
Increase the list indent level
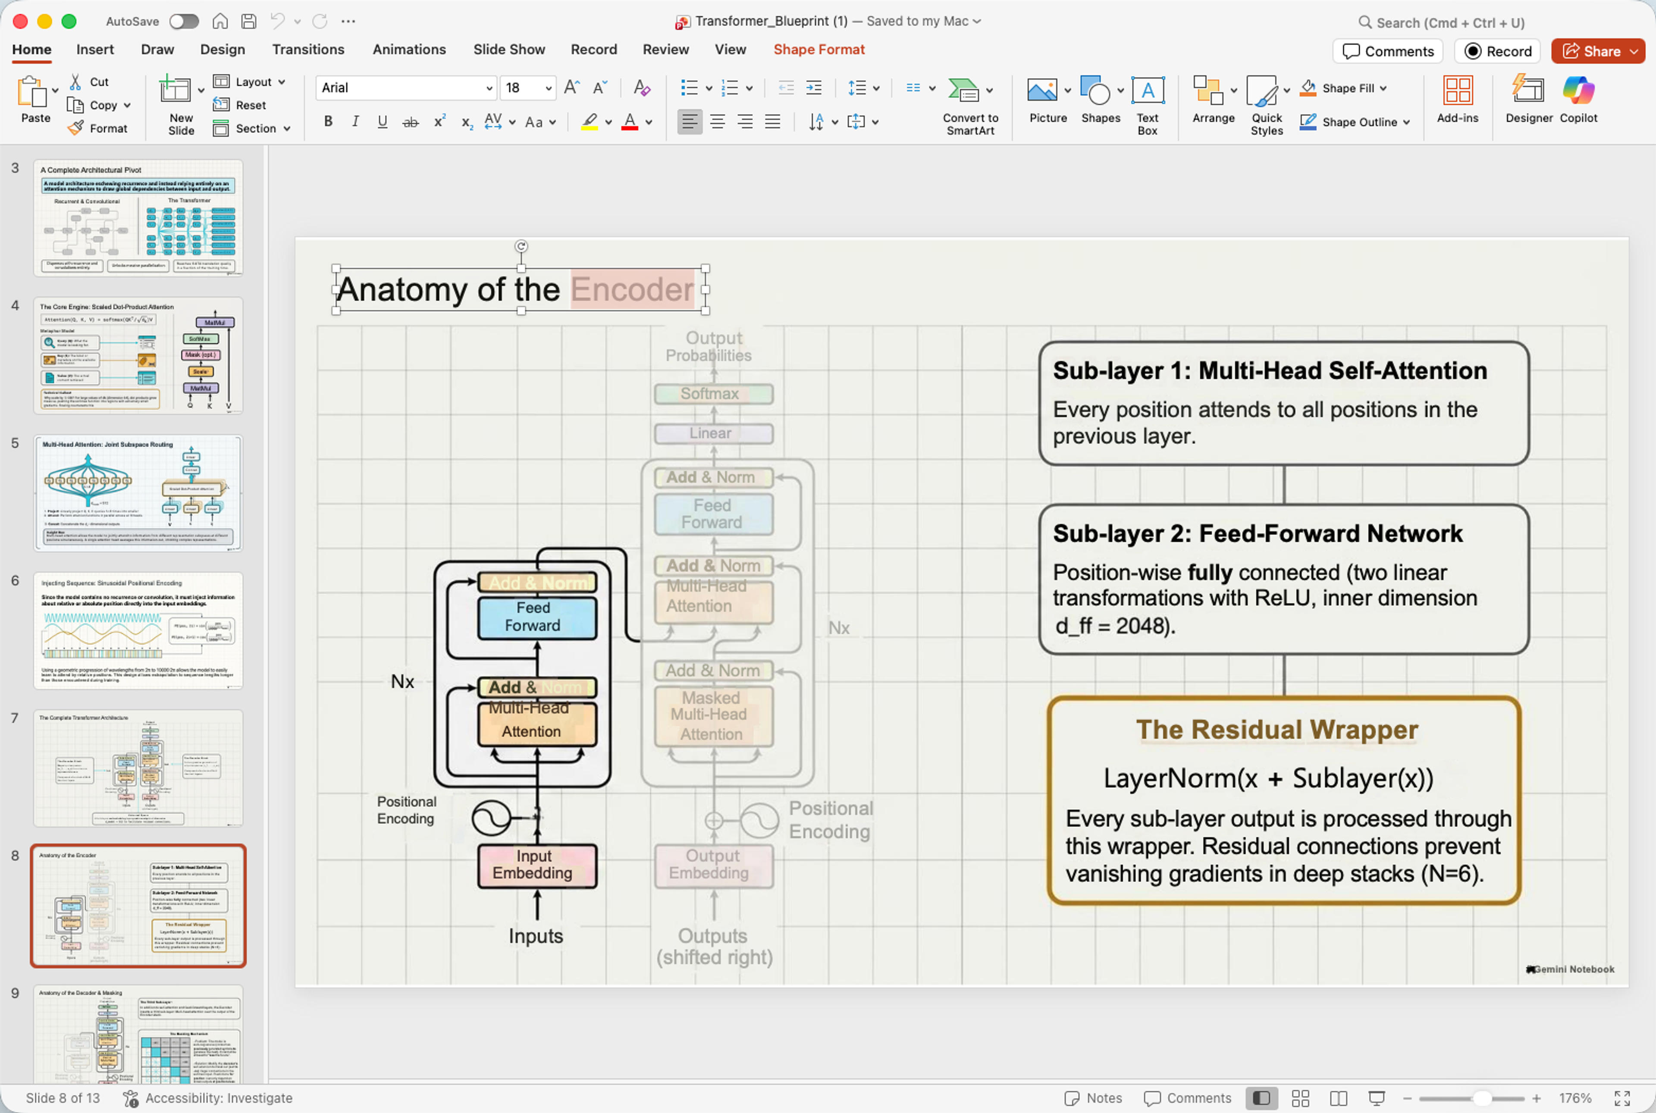click(x=813, y=87)
